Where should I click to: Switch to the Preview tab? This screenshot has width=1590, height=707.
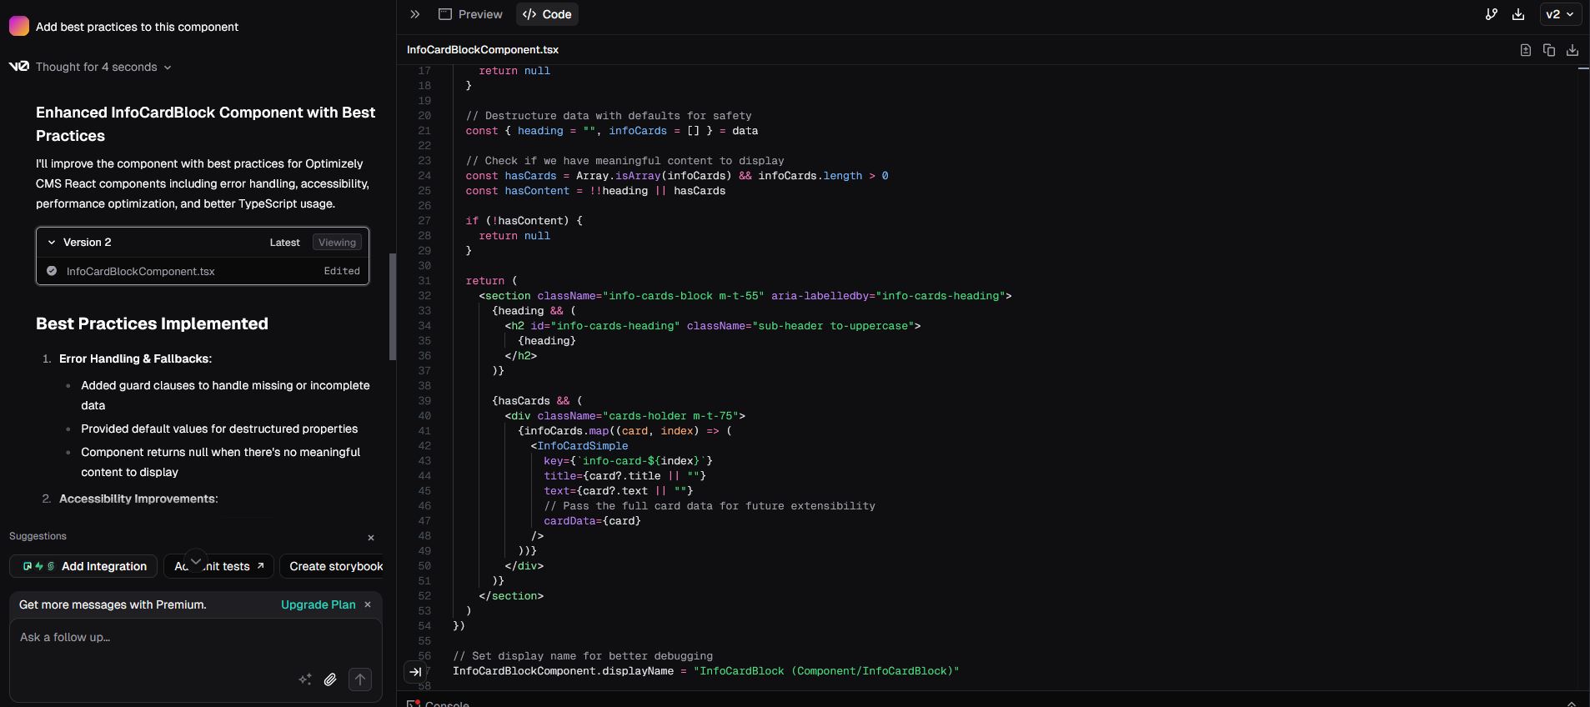(471, 14)
